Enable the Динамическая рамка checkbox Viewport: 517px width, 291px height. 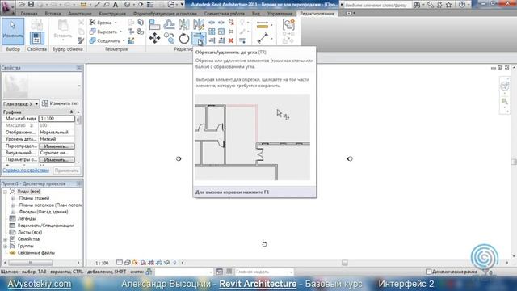pos(428,272)
